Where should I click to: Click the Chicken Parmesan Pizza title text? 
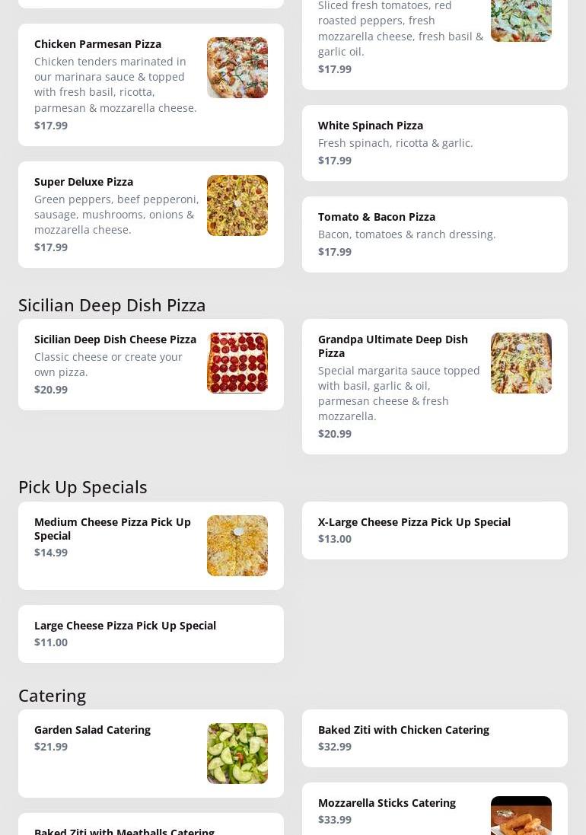point(97,44)
